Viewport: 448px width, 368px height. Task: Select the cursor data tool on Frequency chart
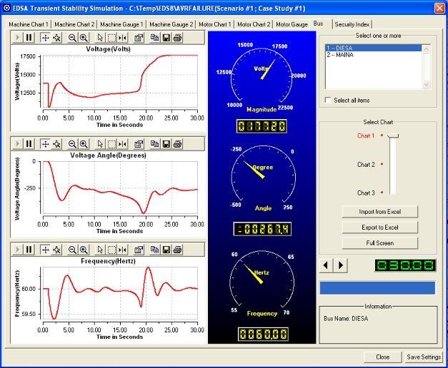click(123, 250)
